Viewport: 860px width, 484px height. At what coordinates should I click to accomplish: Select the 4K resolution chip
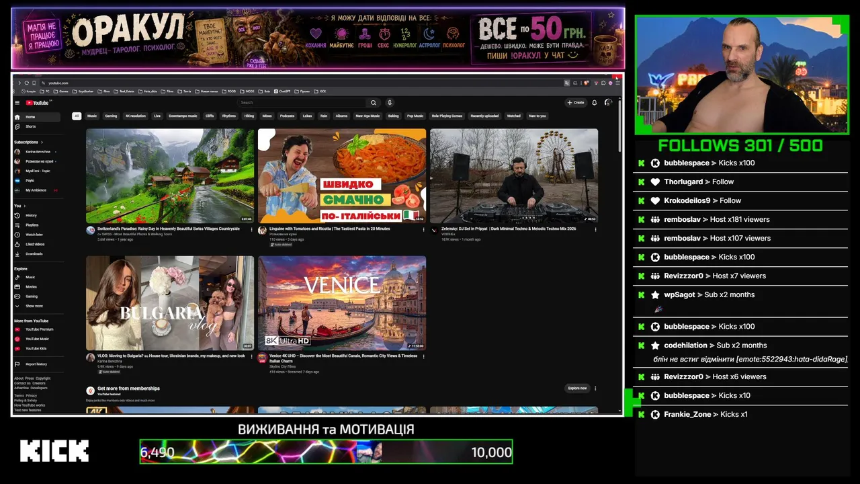pos(136,116)
